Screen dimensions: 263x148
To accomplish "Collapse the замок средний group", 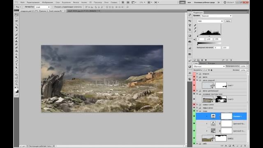I will (x=197, y=80).
